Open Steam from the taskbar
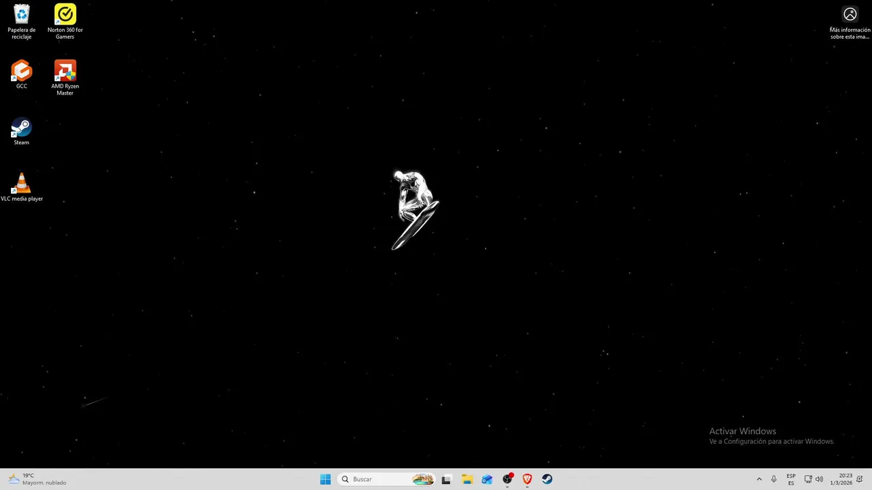The image size is (872, 490). pos(547,479)
